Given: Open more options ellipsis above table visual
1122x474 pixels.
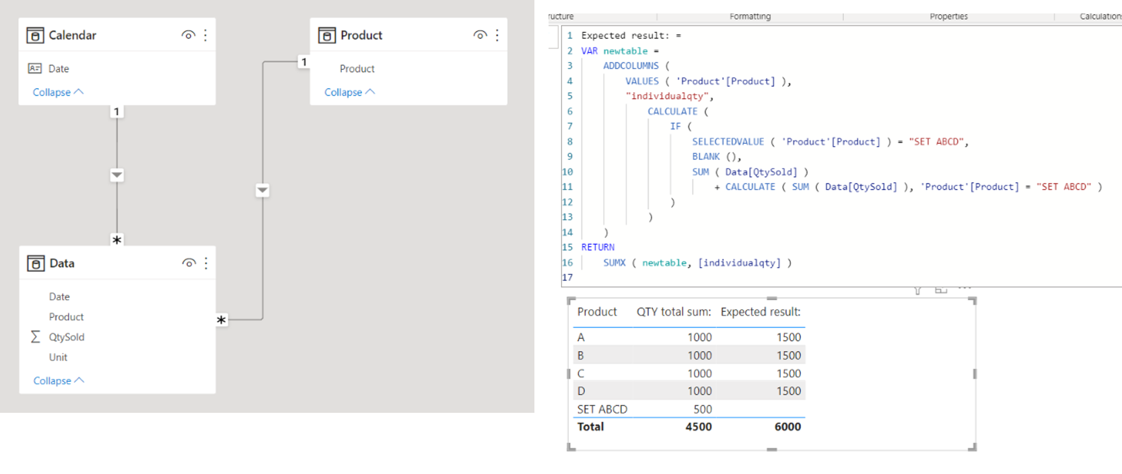Looking at the screenshot, I should click(965, 288).
